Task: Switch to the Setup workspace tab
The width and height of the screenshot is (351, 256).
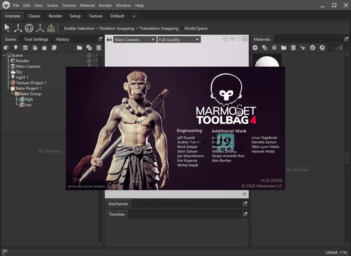Action: click(75, 16)
